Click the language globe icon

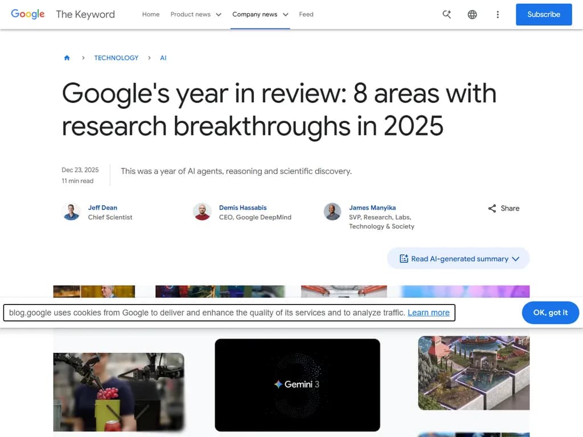tap(472, 14)
